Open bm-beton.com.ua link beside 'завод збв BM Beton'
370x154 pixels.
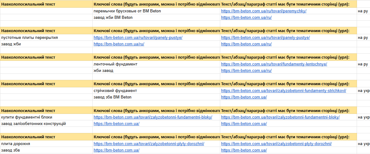pos(244,97)
